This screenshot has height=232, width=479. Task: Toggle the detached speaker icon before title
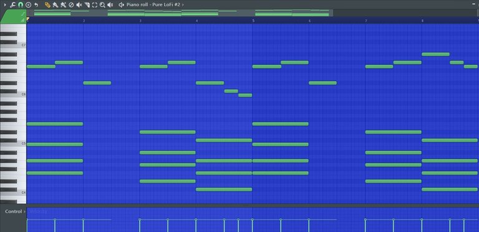(121, 5)
